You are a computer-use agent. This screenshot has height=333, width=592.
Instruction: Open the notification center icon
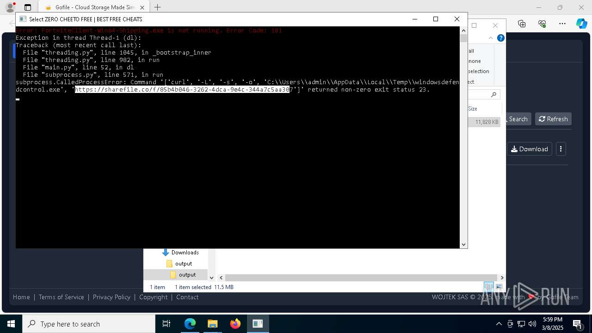[577, 324]
